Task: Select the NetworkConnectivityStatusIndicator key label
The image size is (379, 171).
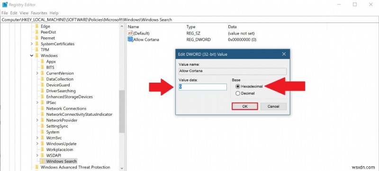Action: (x=79, y=114)
